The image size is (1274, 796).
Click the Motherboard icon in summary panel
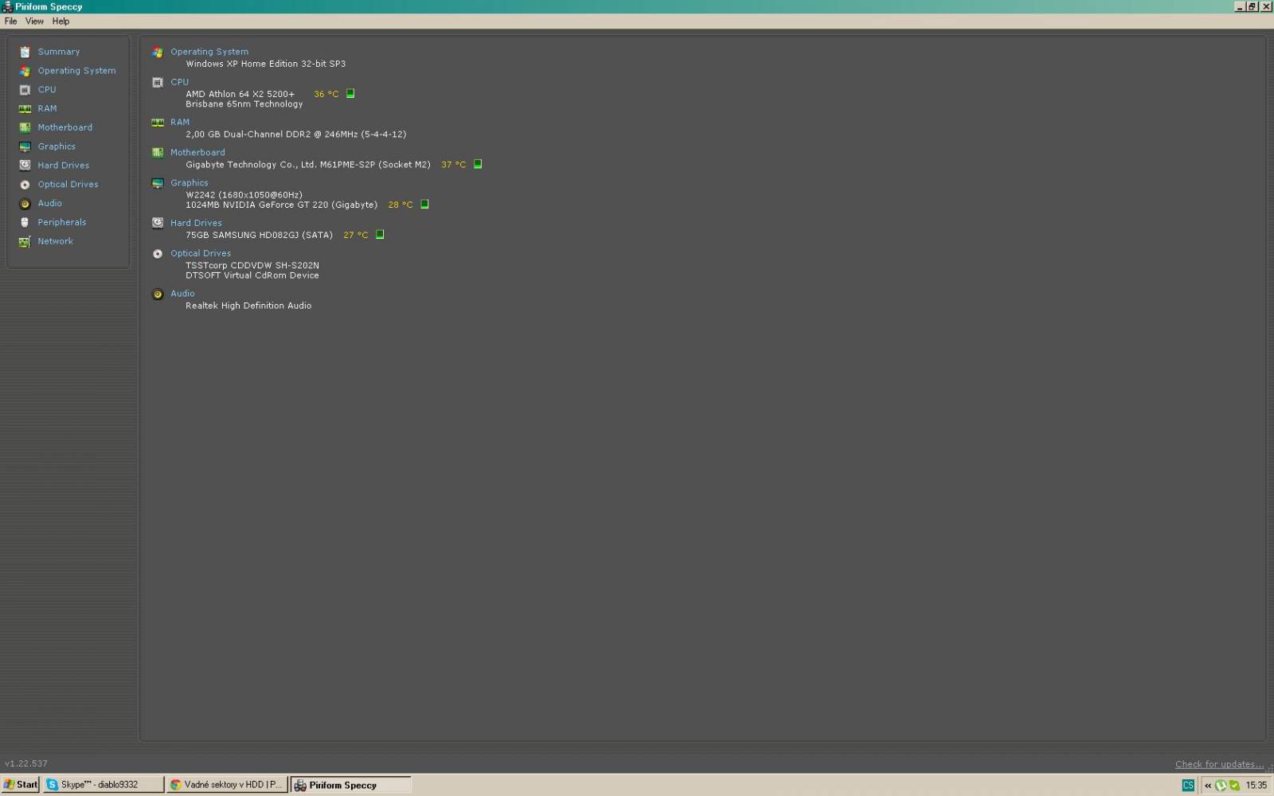(158, 153)
